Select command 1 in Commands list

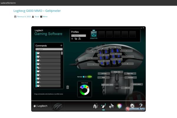click(x=48, y=60)
